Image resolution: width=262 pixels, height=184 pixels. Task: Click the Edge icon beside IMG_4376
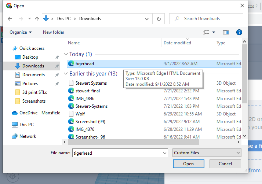(71, 129)
